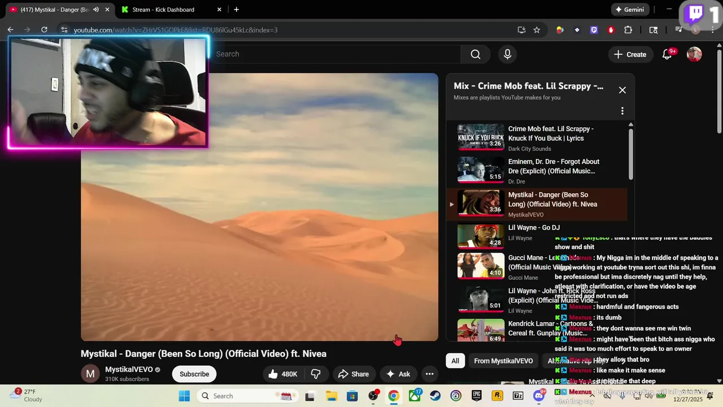Click the YouTube search magnifier button

(x=476, y=54)
